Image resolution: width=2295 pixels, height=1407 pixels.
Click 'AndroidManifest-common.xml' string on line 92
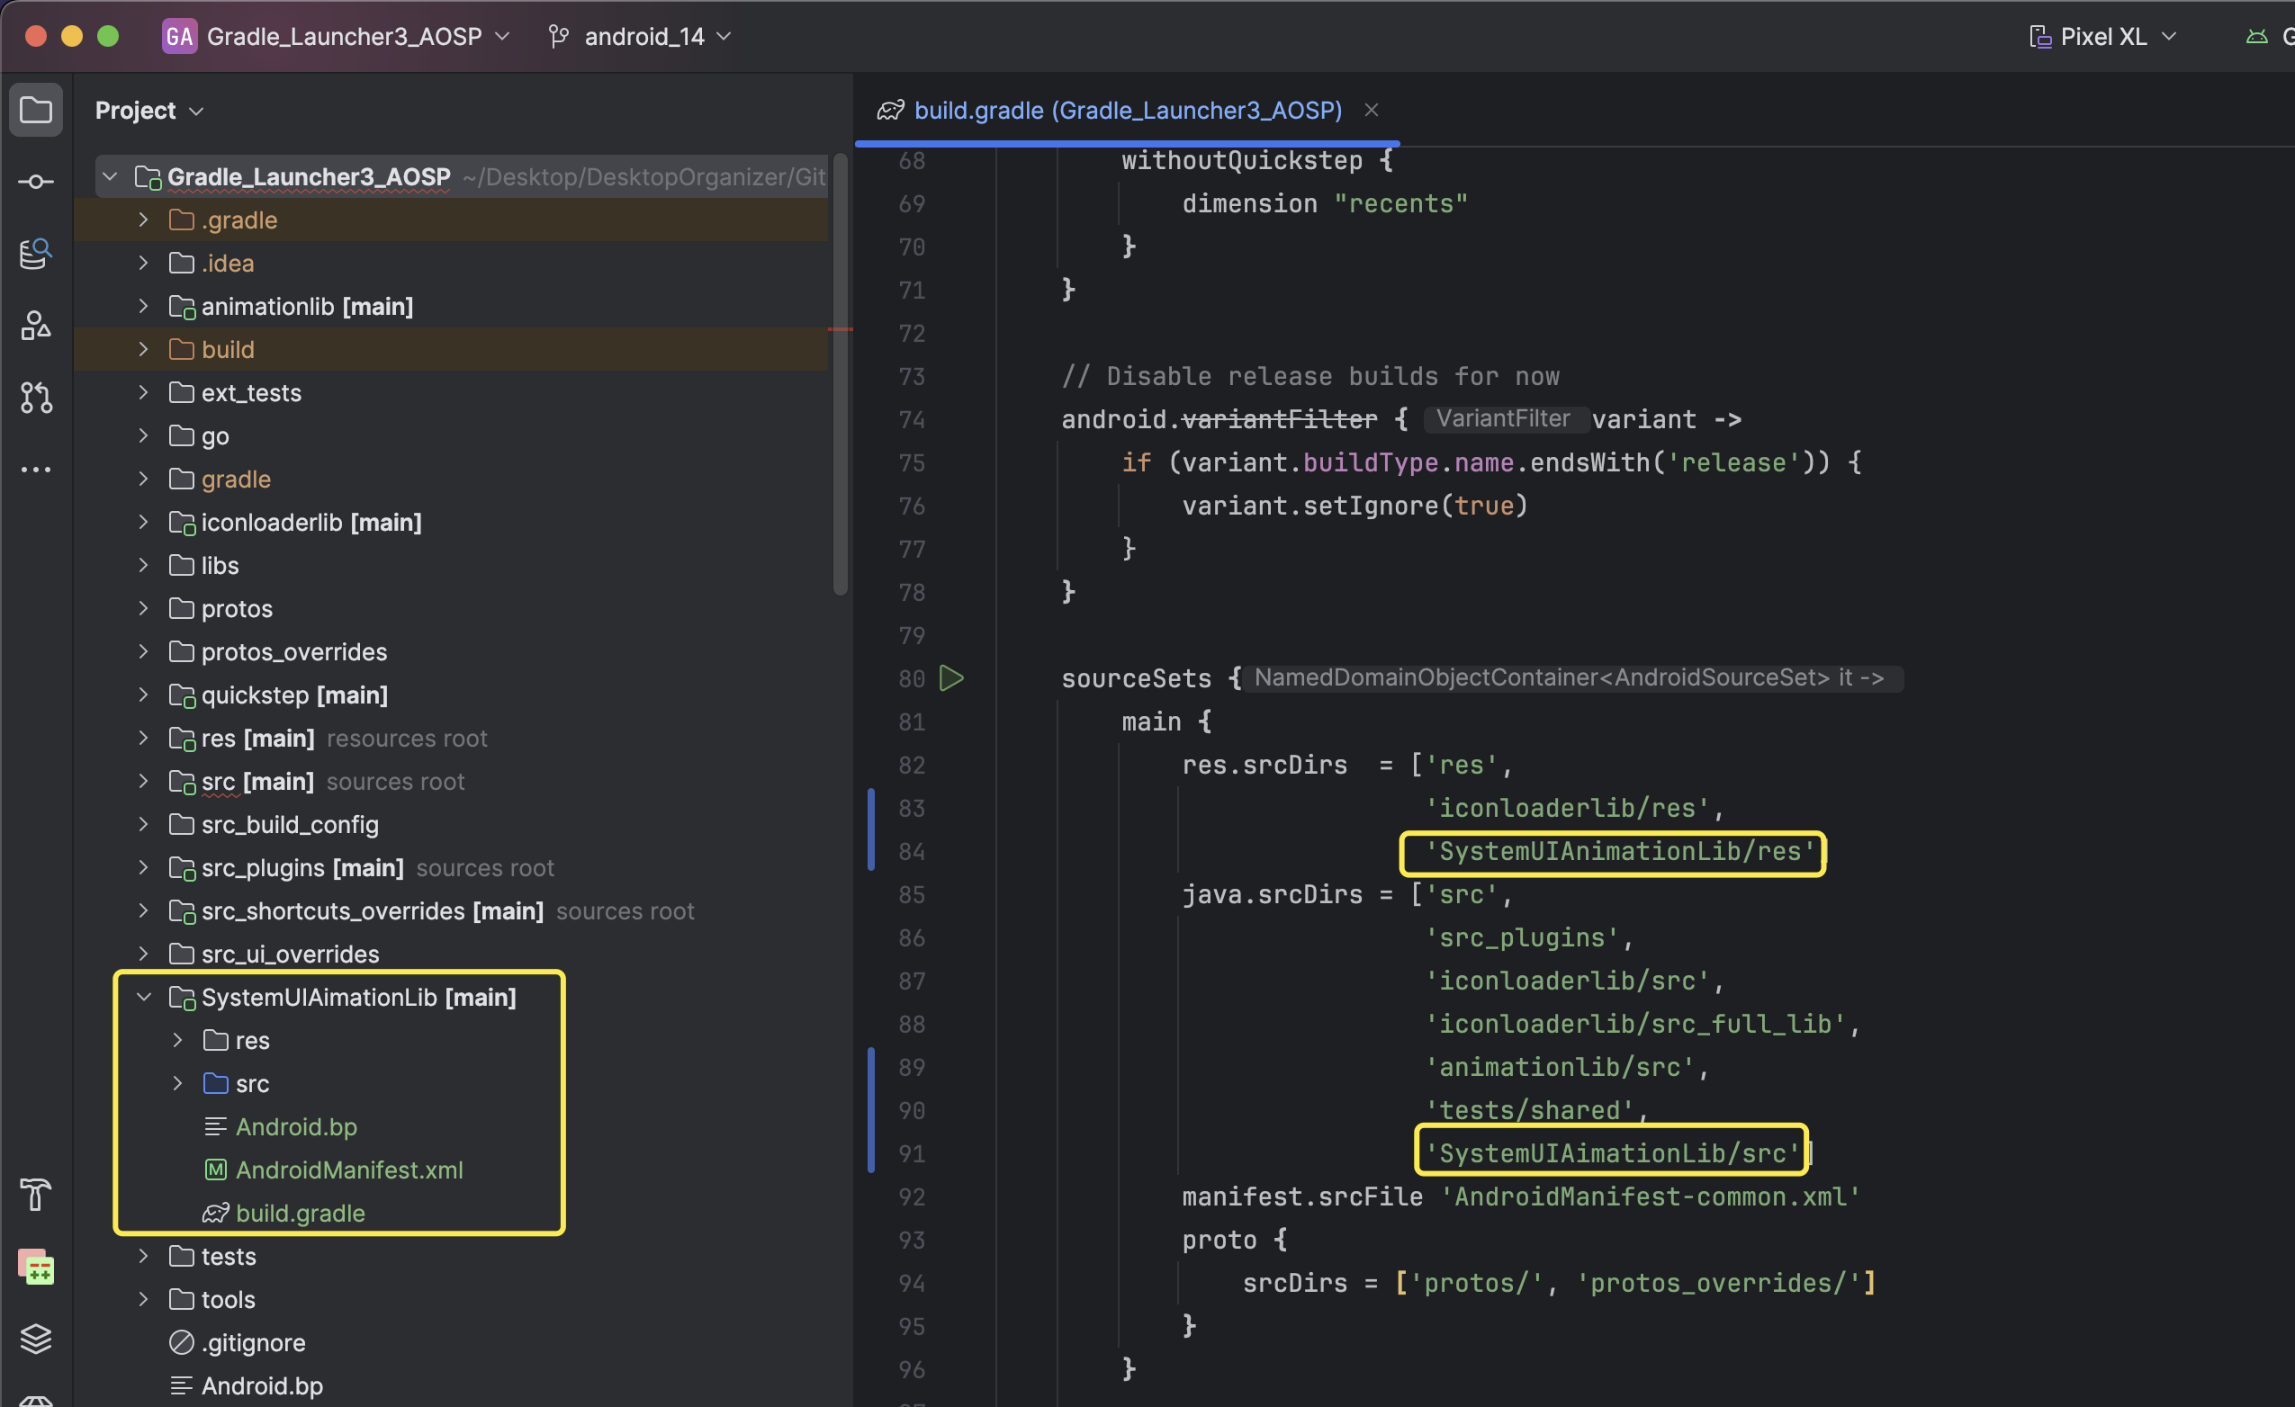[1651, 1196]
